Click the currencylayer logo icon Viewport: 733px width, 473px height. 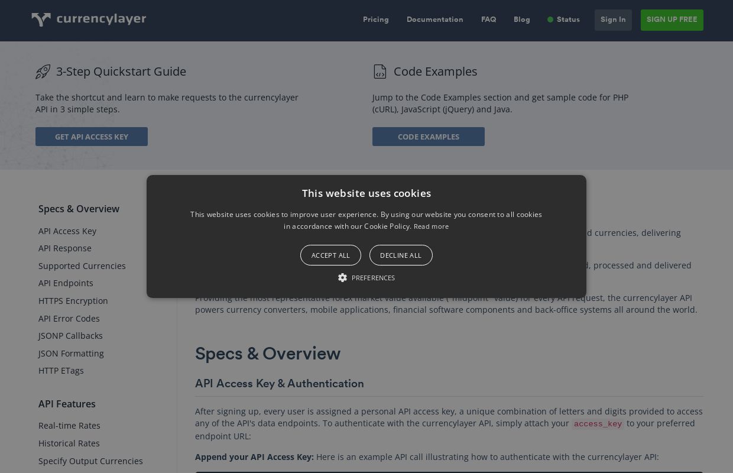(x=41, y=20)
